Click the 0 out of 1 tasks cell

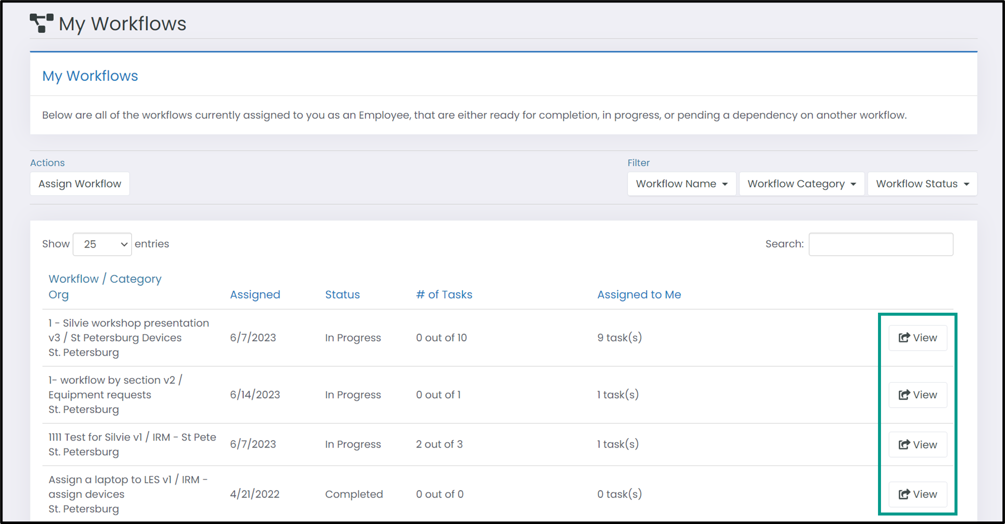(438, 395)
